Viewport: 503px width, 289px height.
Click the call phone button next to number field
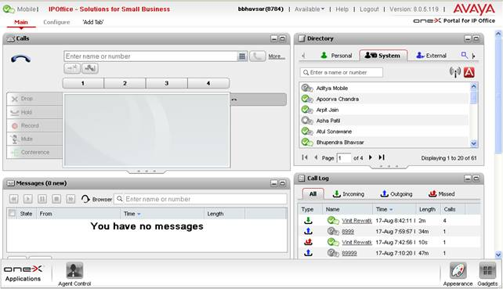(258, 56)
